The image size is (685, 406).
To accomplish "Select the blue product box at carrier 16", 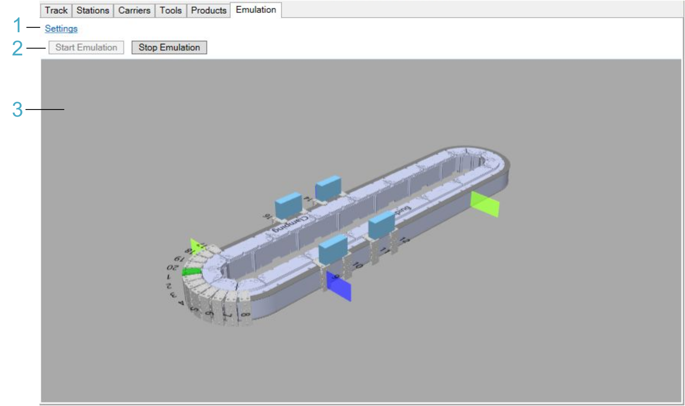I will (x=288, y=204).
